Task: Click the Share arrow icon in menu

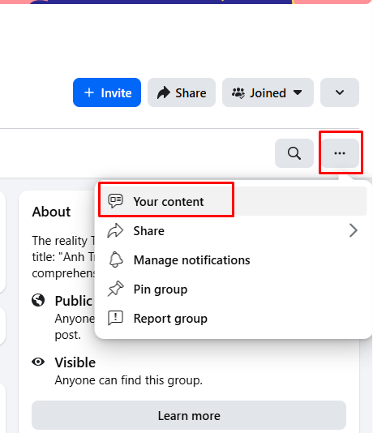Action: 115,230
